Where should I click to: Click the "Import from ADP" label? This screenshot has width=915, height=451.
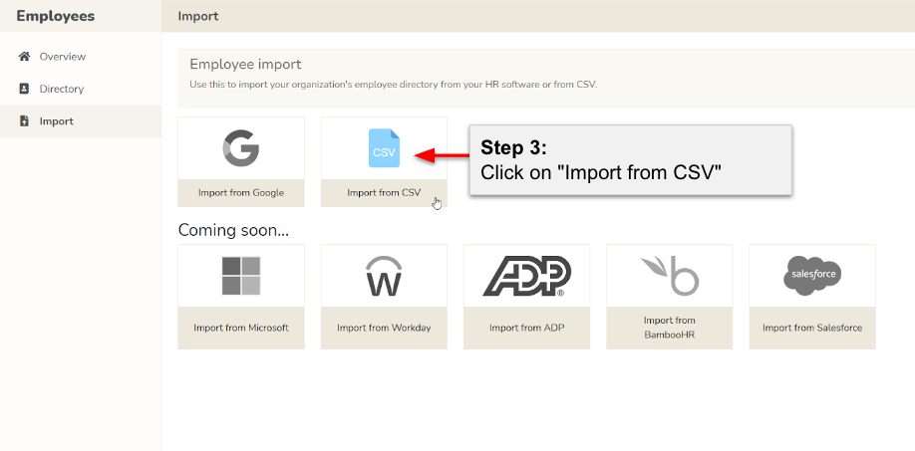point(526,328)
